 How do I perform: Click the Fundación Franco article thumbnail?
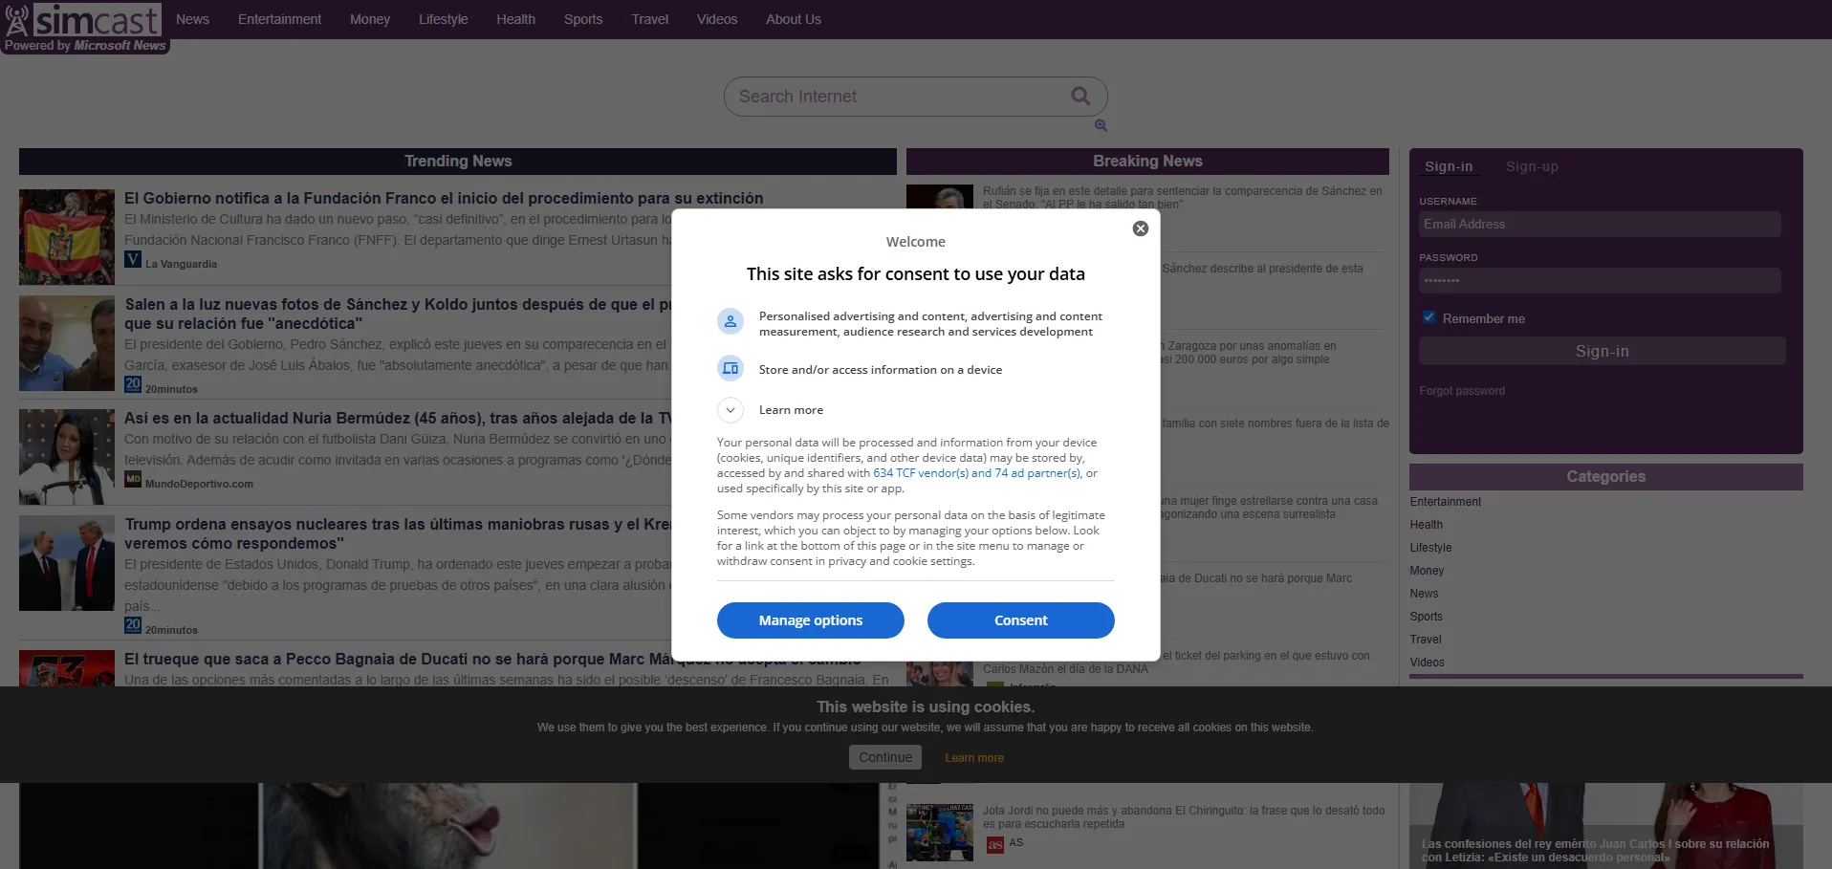click(x=67, y=237)
